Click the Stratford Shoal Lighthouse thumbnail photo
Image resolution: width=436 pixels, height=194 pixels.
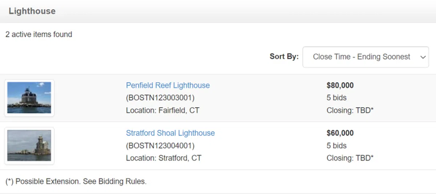click(x=29, y=146)
